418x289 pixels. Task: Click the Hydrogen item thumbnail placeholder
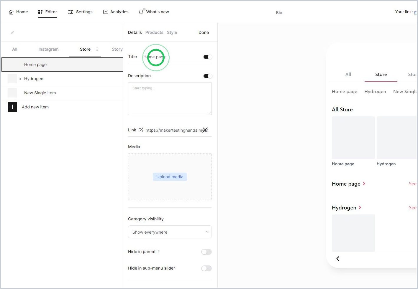(12, 79)
